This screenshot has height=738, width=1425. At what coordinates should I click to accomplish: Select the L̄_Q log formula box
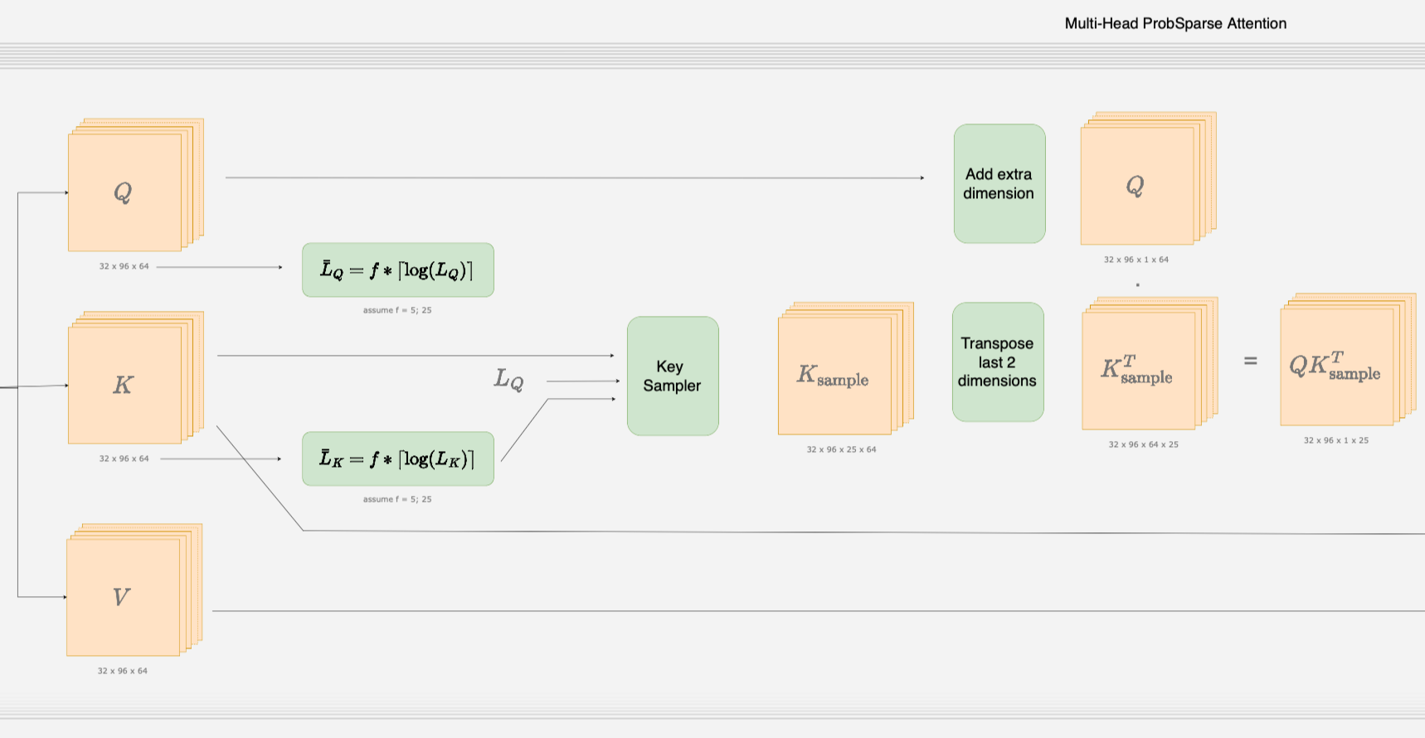[397, 269]
